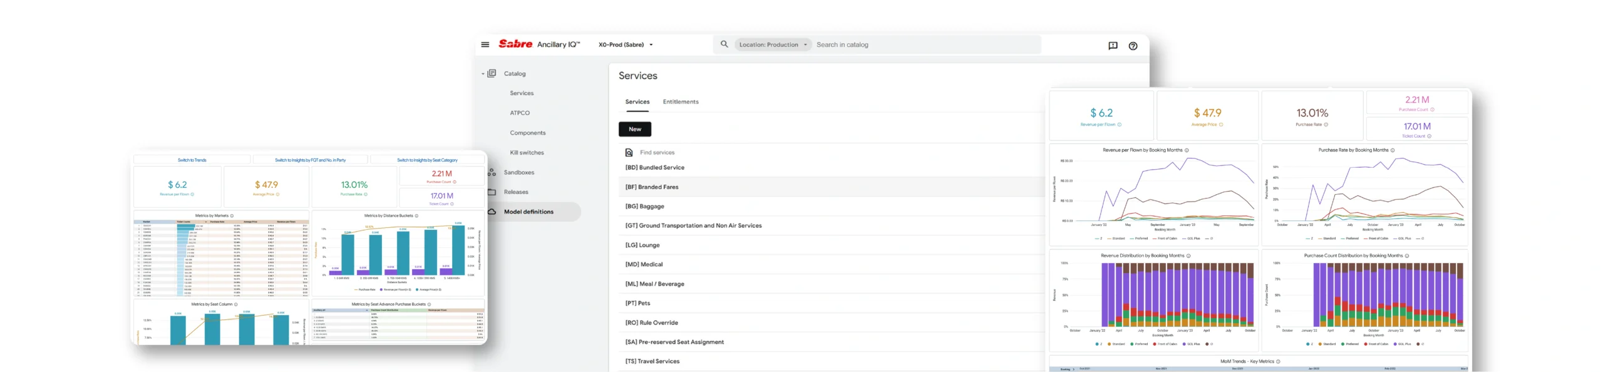Open the feedback icon in header
Image resolution: width=1603 pixels, height=372 pixels.
pos(1112,45)
